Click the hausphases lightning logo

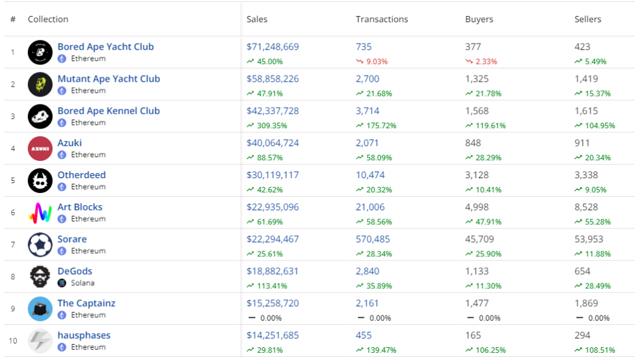tap(40, 341)
